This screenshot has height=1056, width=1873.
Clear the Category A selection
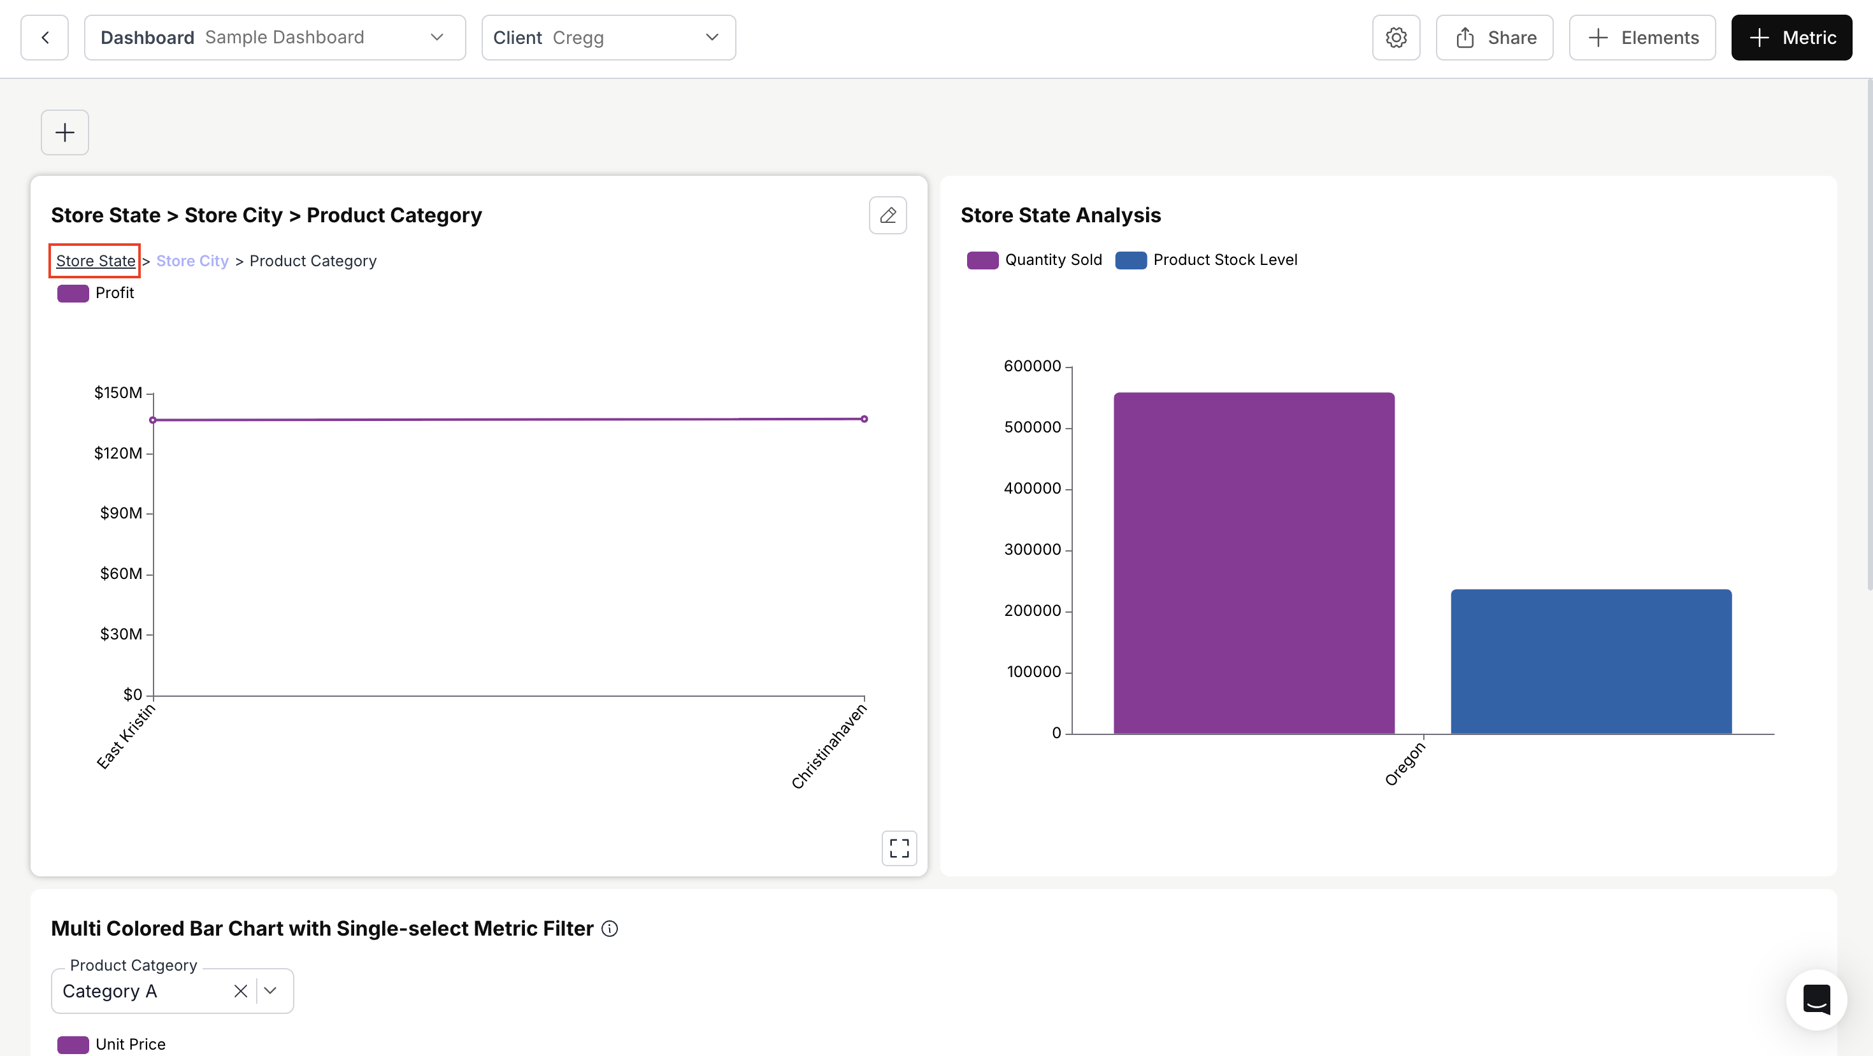point(241,990)
